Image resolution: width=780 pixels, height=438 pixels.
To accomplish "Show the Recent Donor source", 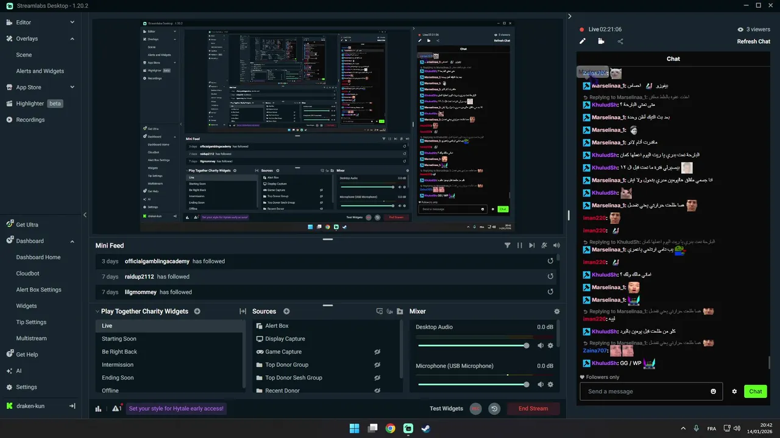I will click(377, 391).
